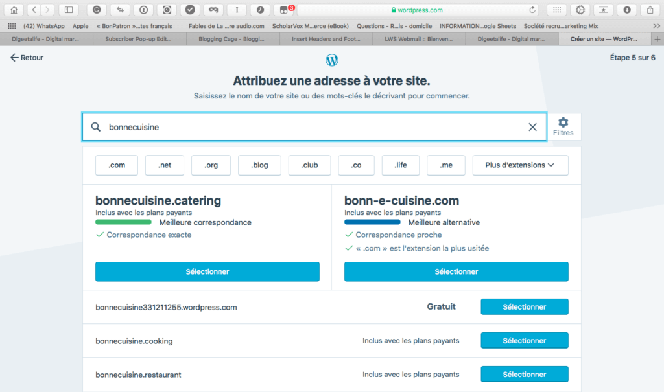Viewport: 664px width, 392px height.
Task: Open the Fables de La audio bookmark
Action: [226, 26]
